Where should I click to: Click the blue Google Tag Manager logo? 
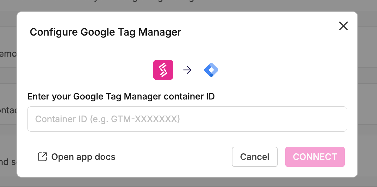tap(211, 70)
